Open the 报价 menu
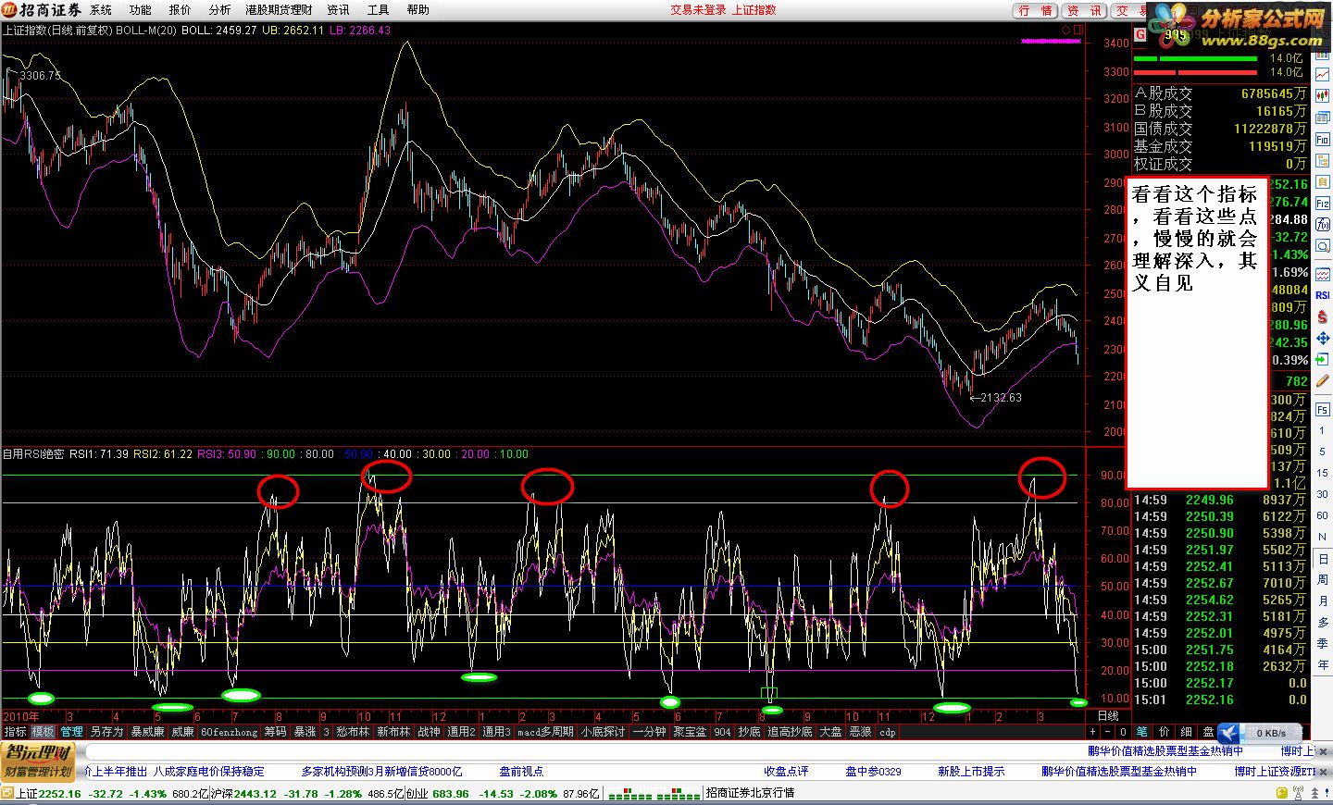 pyautogui.click(x=180, y=10)
